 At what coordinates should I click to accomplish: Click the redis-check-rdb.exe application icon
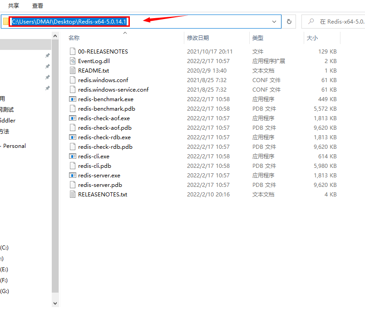point(73,137)
